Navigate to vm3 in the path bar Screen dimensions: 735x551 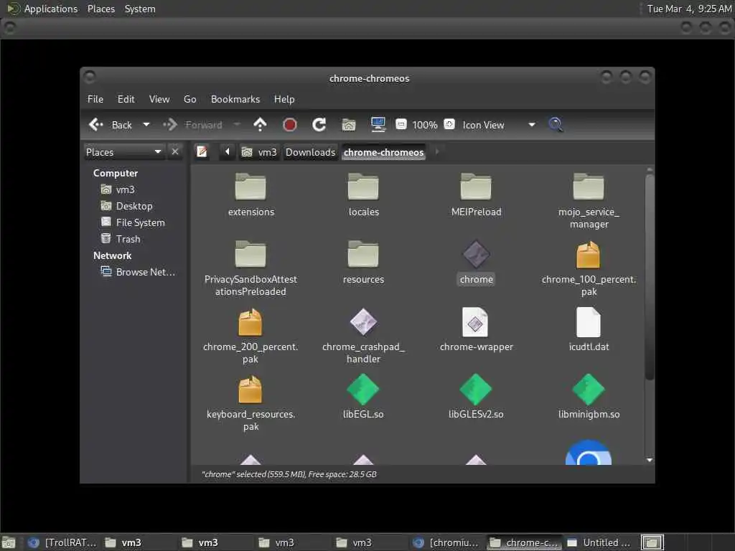tap(259, 152)
